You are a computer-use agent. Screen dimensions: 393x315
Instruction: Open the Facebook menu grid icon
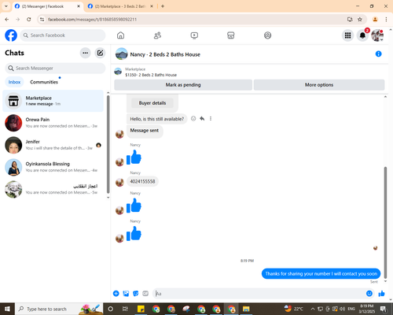(347, 35)
